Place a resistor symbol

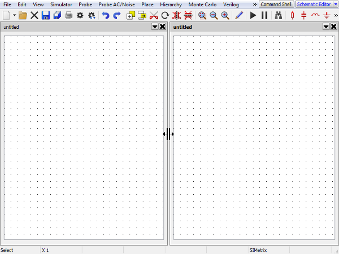pos(292,15)
